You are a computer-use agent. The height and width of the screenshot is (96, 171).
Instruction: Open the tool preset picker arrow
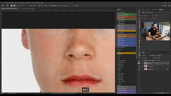(x=4, y=6)
